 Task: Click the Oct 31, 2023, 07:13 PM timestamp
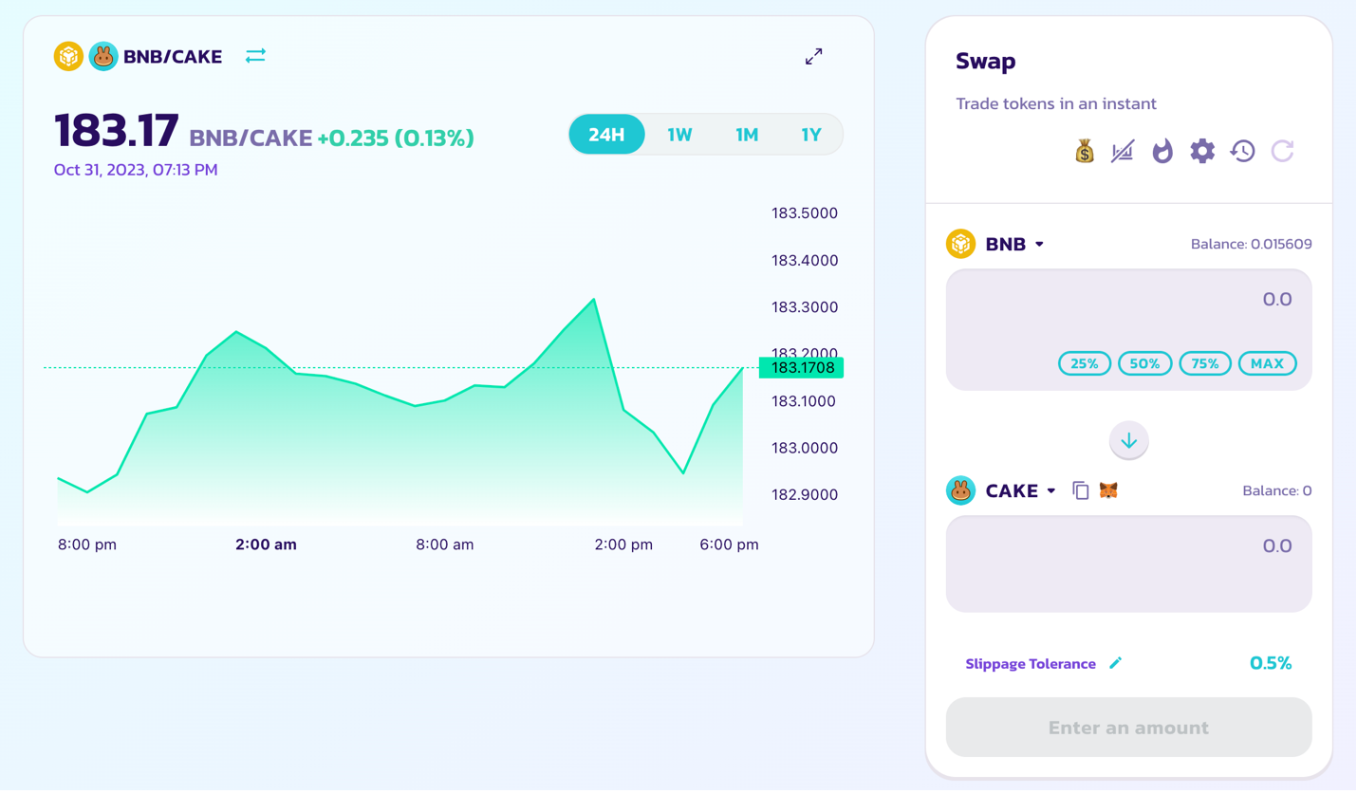tap(136, 170)
